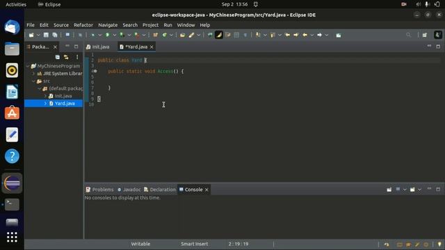Image resolution: width=445 pixels, height=250 pixels.
Task: Click the Open Console icon in Console view
Action: pyautogui.click(x=412, y=190)
